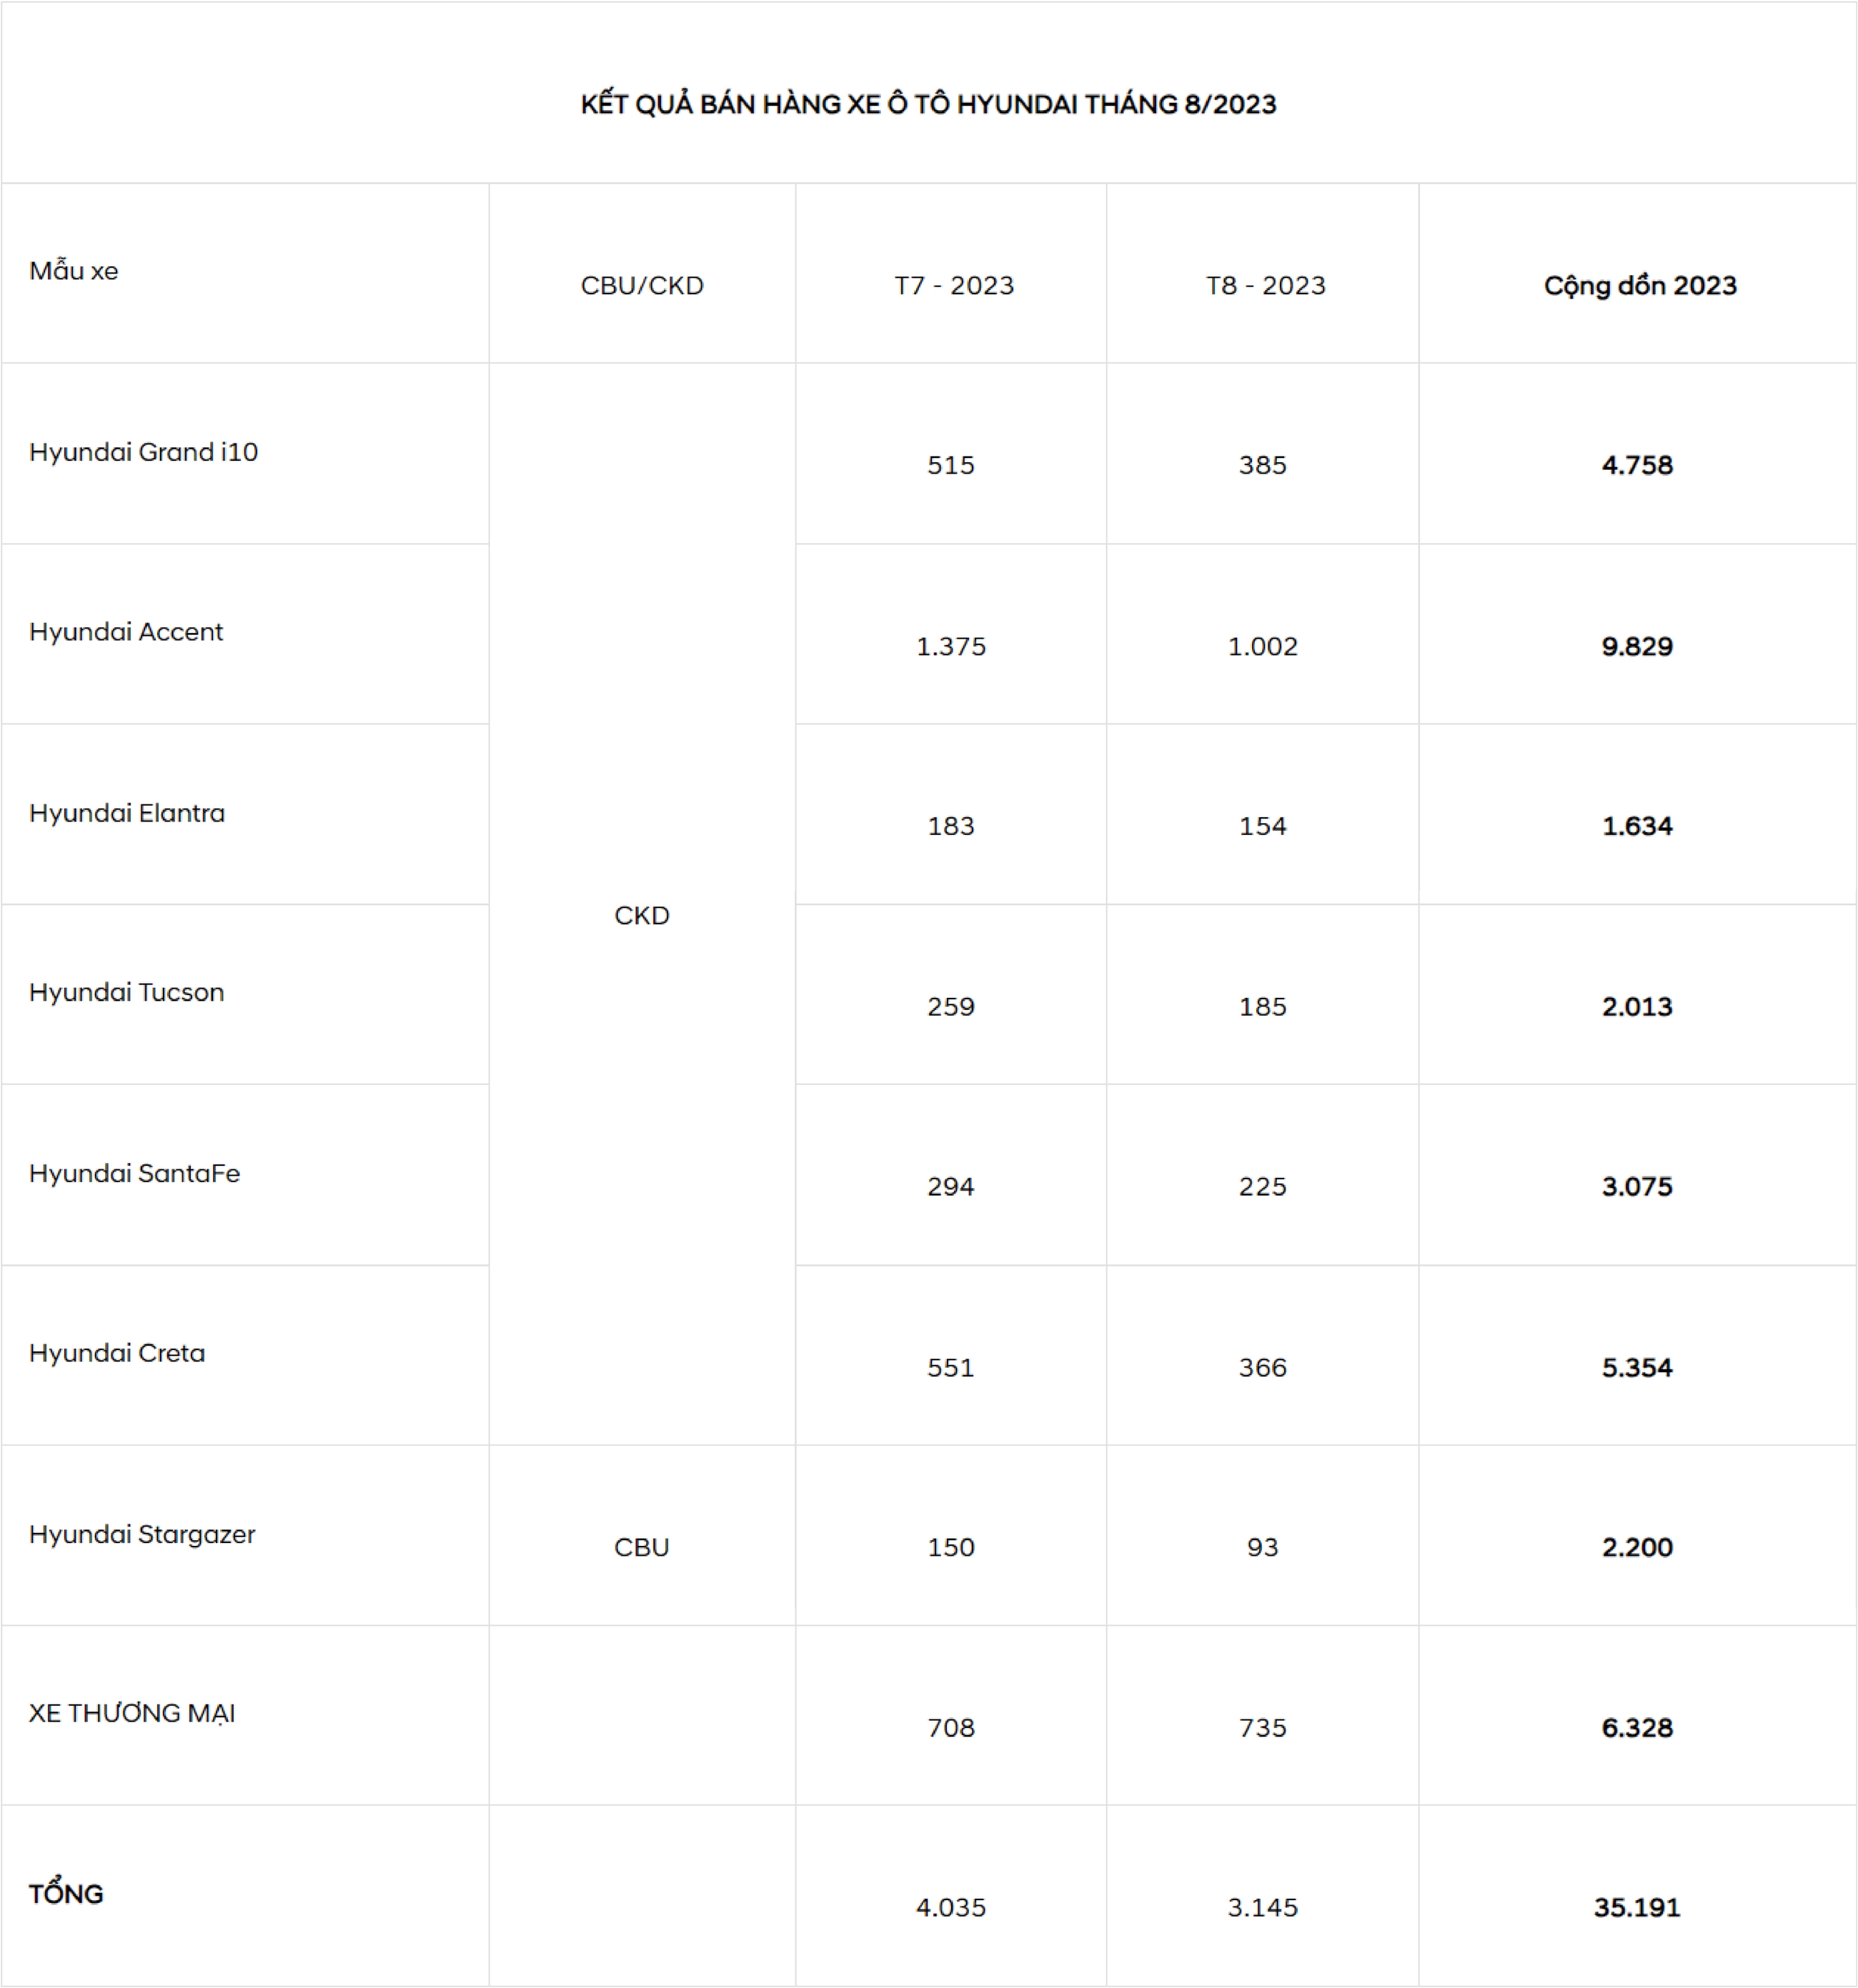Click the total cumulative value 35.191
The width and height of the screenshot is (1858, 1988).
click(1637, 1907)
